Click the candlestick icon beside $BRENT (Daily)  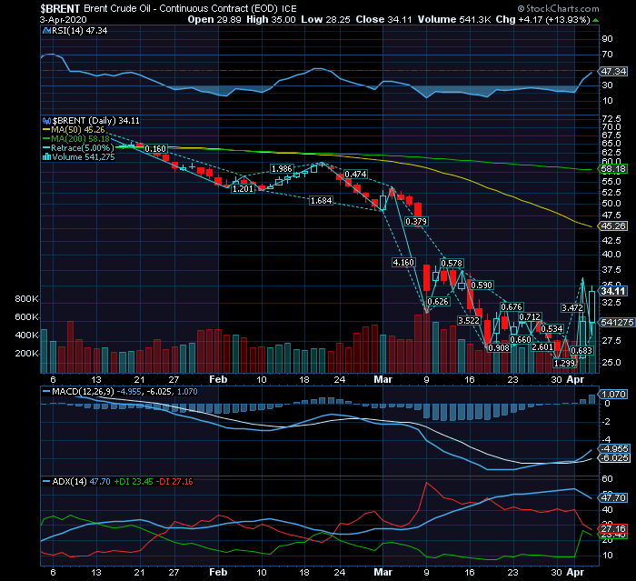(46, 121)
